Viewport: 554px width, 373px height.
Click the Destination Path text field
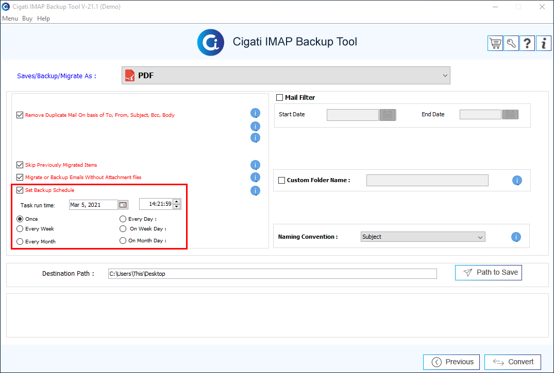(273, 274)
